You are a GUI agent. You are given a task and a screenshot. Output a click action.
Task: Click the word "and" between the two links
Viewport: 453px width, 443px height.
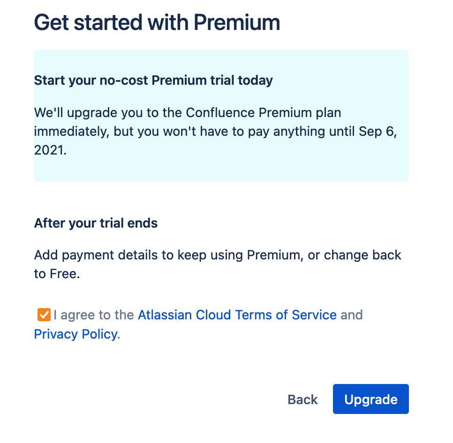(x=351, y=315)
